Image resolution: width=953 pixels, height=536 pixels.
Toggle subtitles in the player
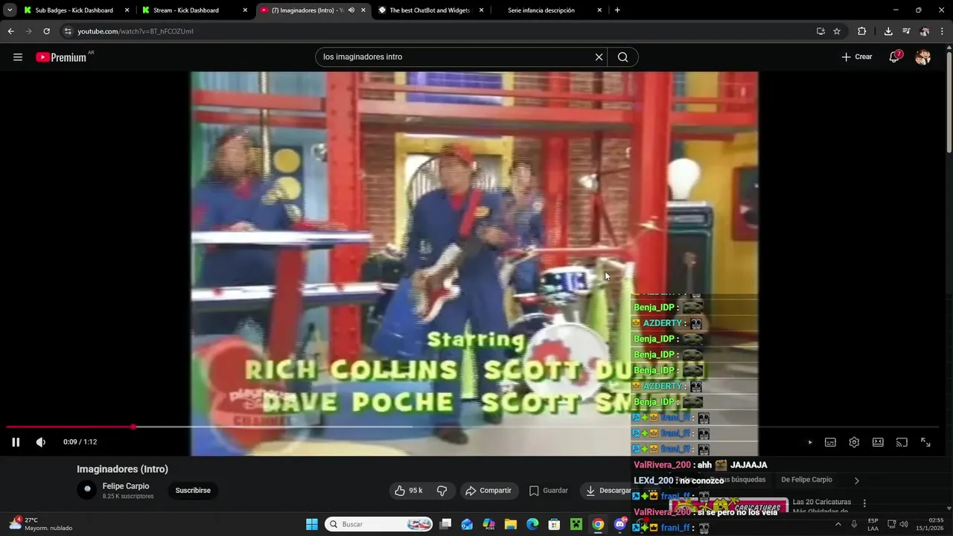[x=830, y=442]
